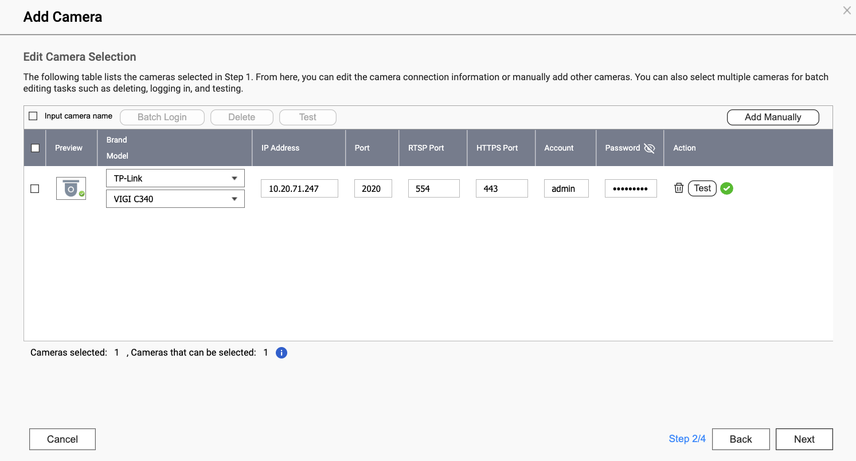Click the trash icon to delete camera
Screen dimensions: 856x461
click(679, 188)
